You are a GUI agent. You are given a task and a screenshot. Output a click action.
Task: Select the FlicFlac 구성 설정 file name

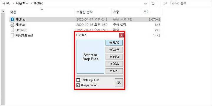[x=20, y=25]
